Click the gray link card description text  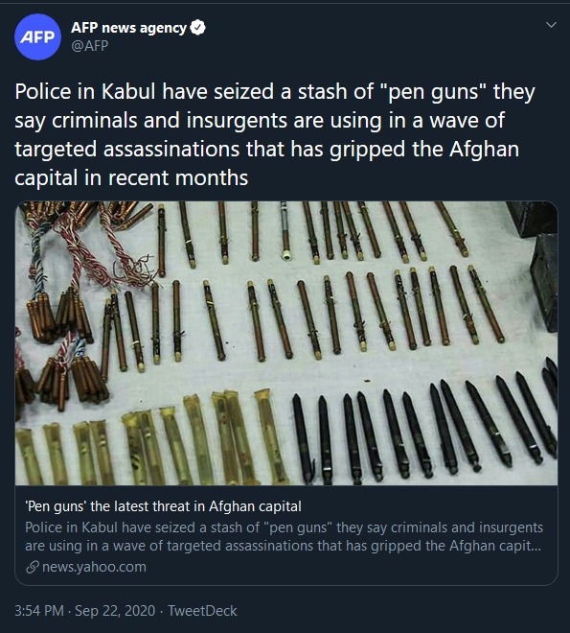coord(284,536)
